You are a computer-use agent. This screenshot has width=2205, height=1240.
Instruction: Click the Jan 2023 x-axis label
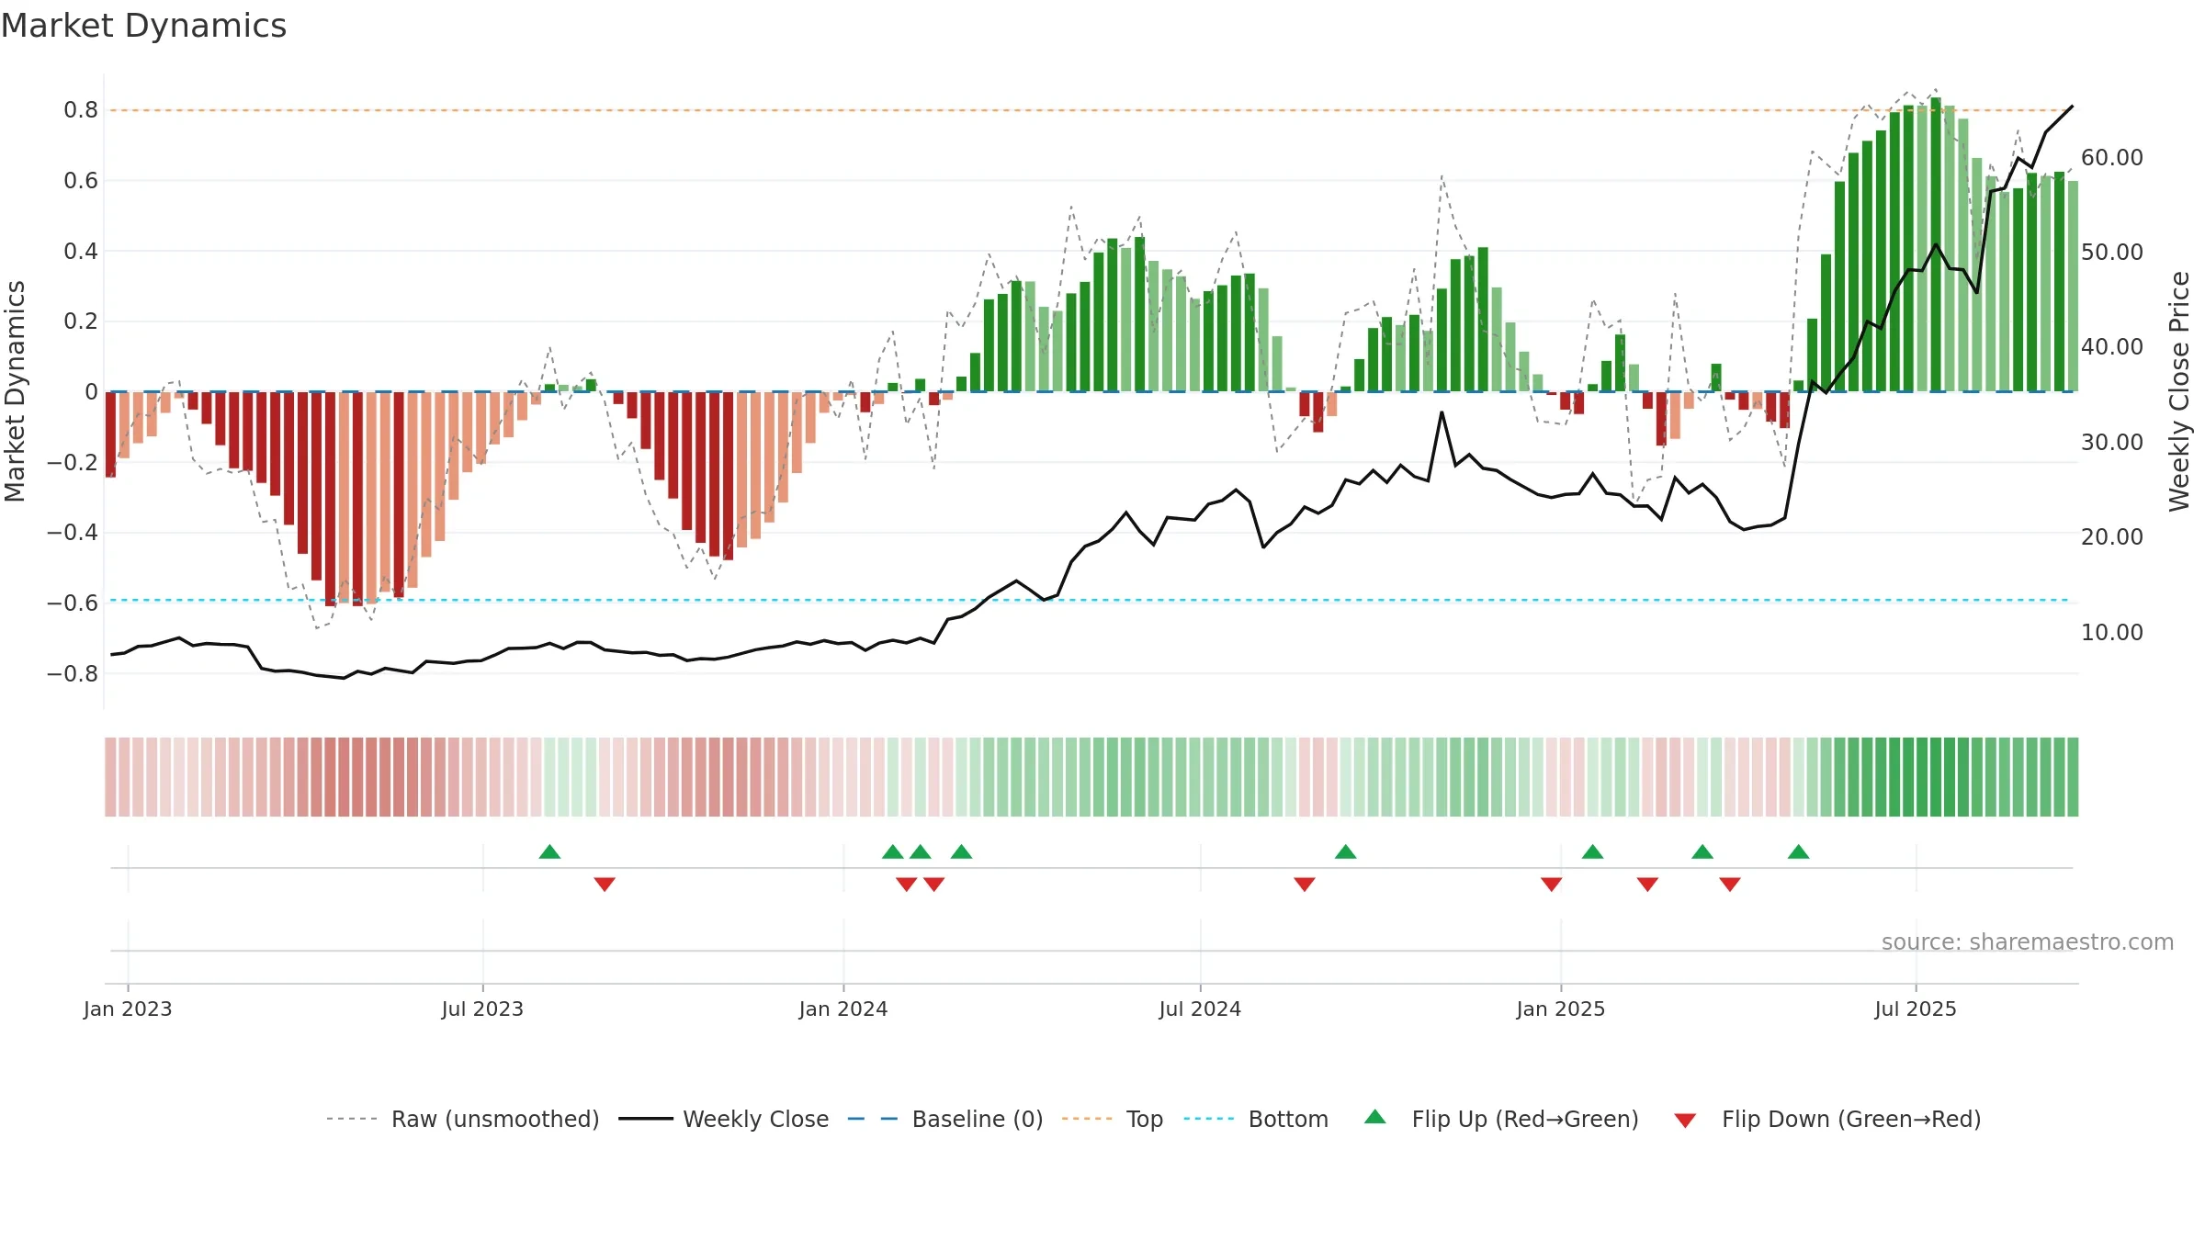(x=128, y=1009)
